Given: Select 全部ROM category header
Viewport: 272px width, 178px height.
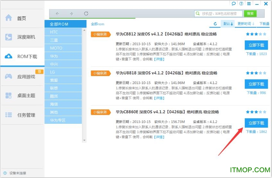Looking at the screenshot, I should click(x=66, y=24).
